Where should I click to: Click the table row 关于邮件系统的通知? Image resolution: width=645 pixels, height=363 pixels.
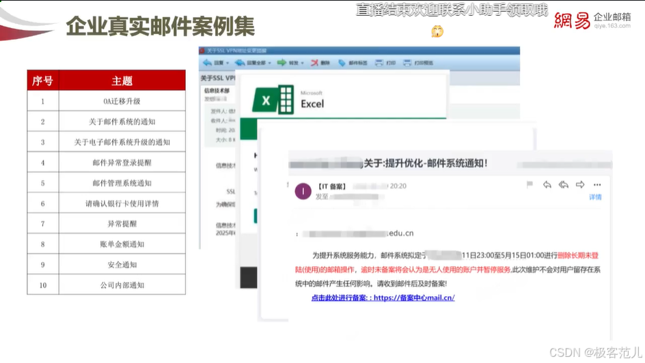pyautogui.click(x=106, y=121)
